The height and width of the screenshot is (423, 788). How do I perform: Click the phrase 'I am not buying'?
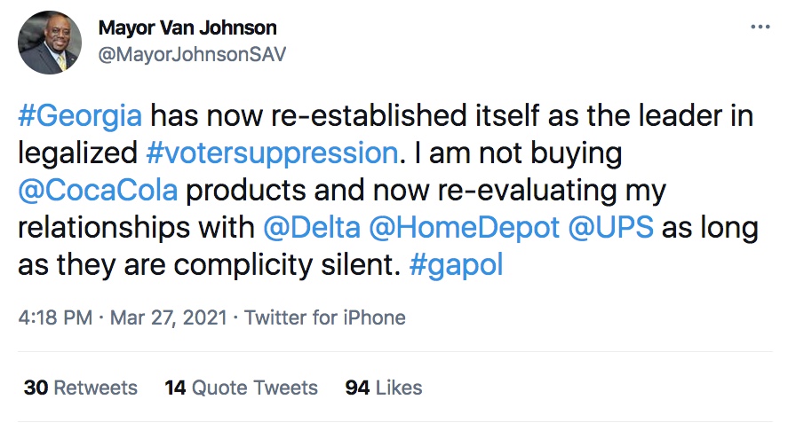[x=513, y=154]
